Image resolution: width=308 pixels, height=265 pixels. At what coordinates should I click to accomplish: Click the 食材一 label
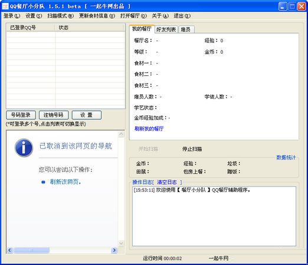[x=143, y=63]
